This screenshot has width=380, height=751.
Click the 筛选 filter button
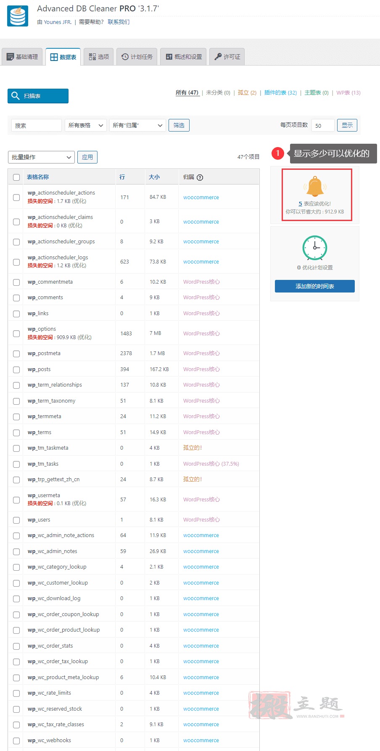click(x=179, y=125)
